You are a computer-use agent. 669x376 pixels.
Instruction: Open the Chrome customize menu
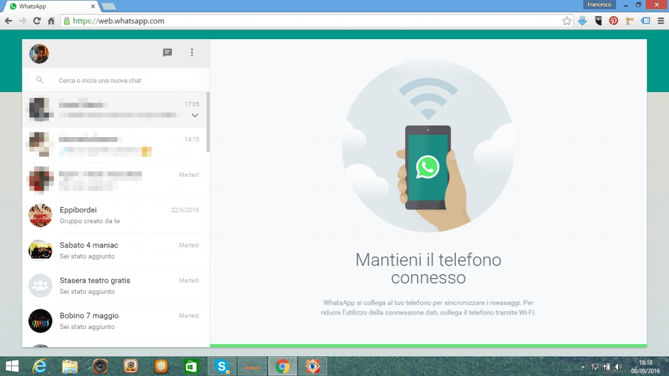660,20
